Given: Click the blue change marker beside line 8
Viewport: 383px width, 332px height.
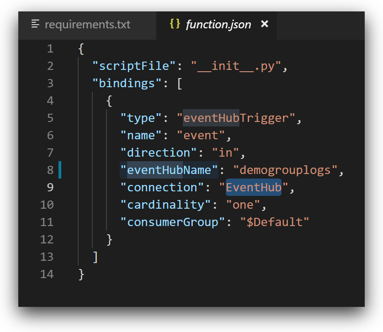Looking at the screenshot, I should pyautogui.click(x=60, y=170).
